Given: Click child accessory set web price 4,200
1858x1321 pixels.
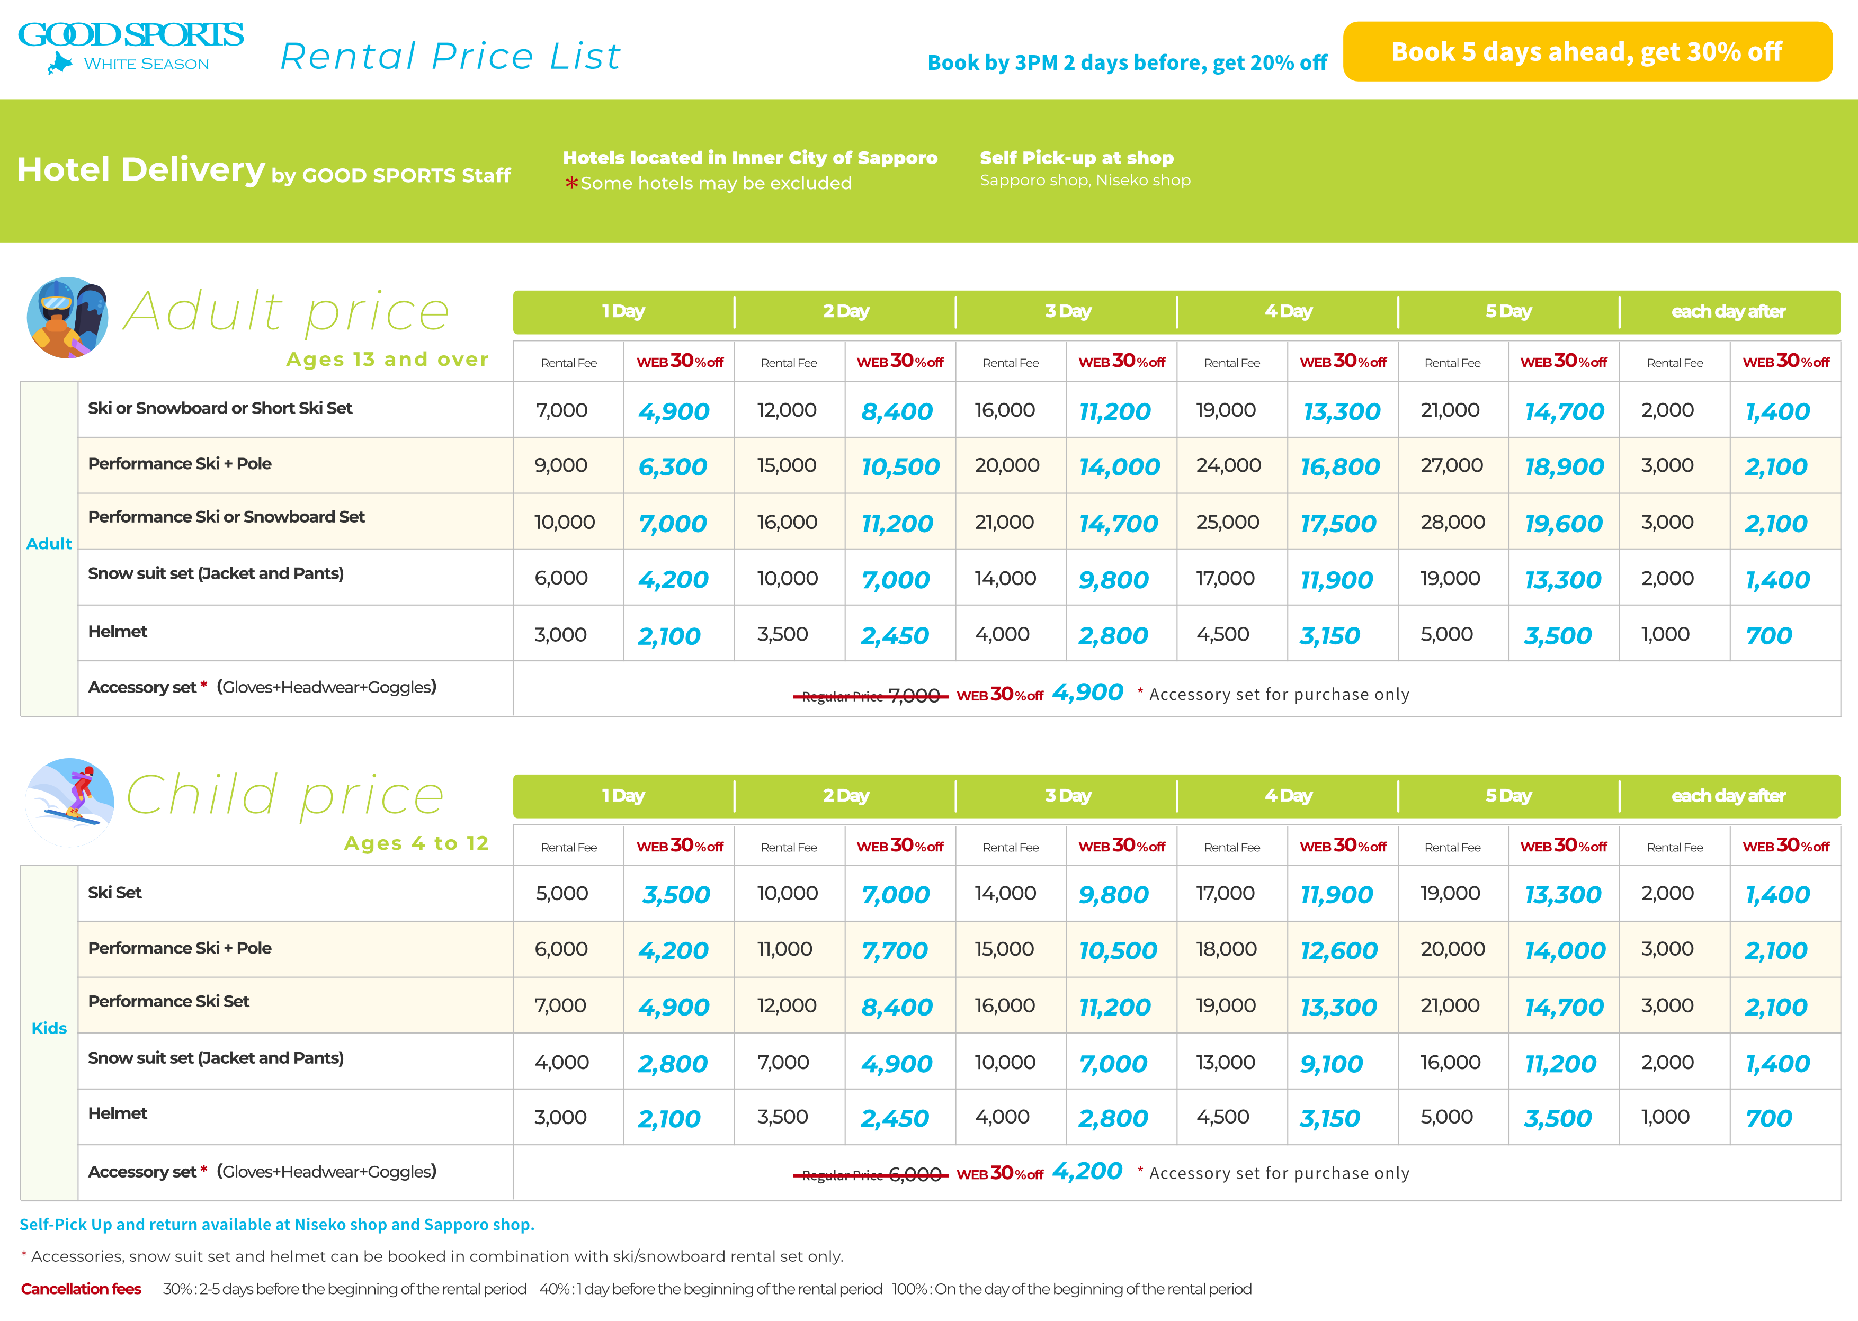Looking at the screenshot, I should [1088, 1172].
